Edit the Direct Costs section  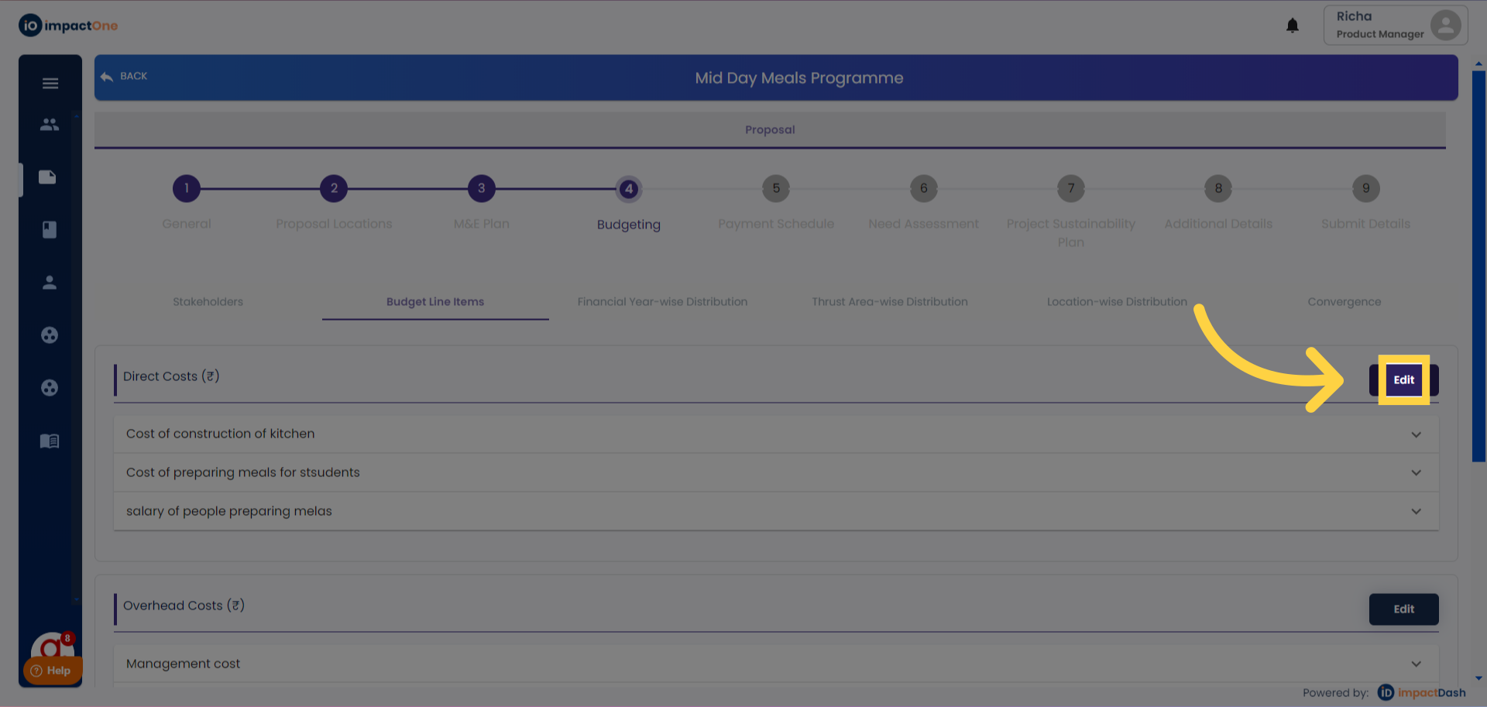click(1403, 379)
